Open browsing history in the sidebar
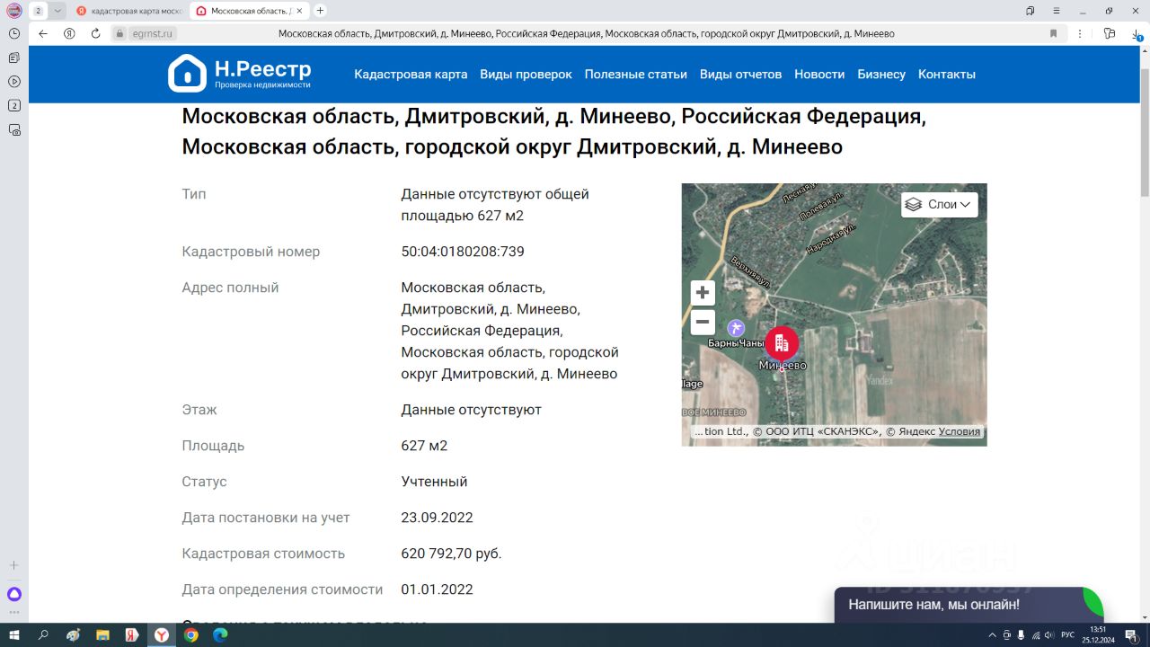The width and height of the screenshot is (1150, 647). pyautogui.click(x=14, y=33)
